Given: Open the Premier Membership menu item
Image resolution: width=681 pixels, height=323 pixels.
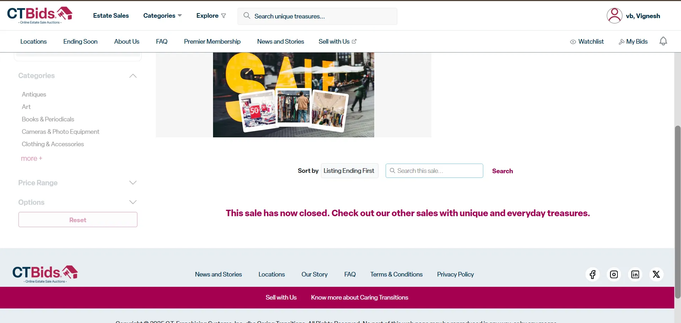Looking at the screenshot, I should (x=212, y=42).
